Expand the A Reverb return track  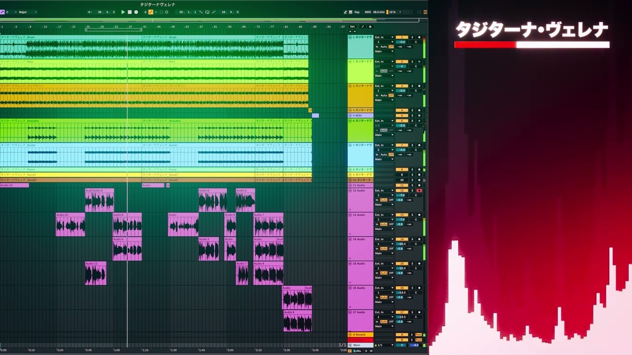point(350,335)
